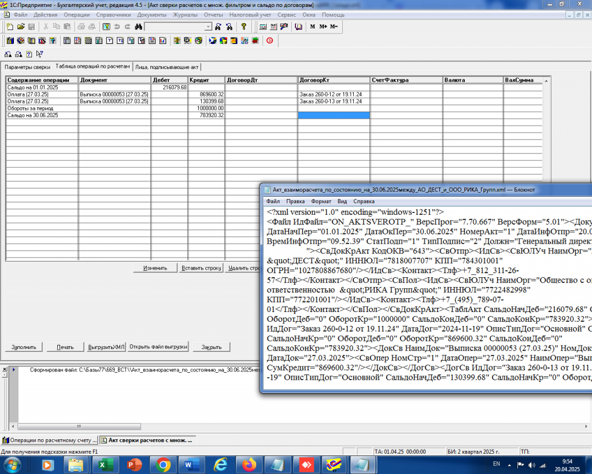Image resolution: width=592 pixels, height=474 pixels.
Task: Open Firefox from the taskbar
Action: (249, 465)
